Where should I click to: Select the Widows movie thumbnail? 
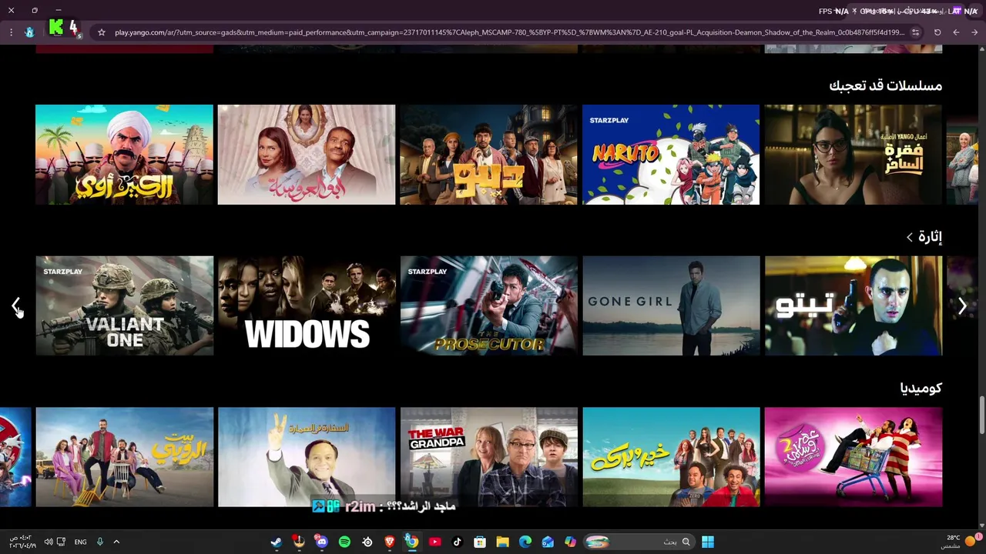point(307,305)
